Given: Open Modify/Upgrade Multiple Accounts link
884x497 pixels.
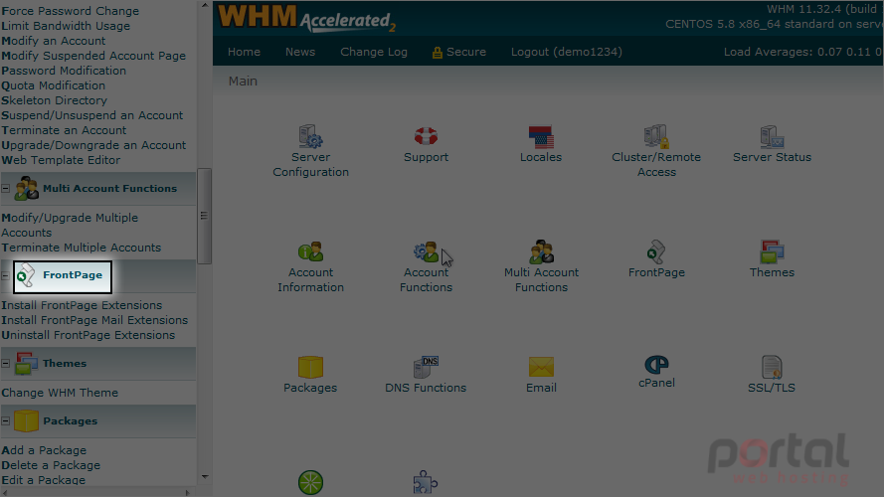Looking at the screenshot, I should [x=70, y=225].
